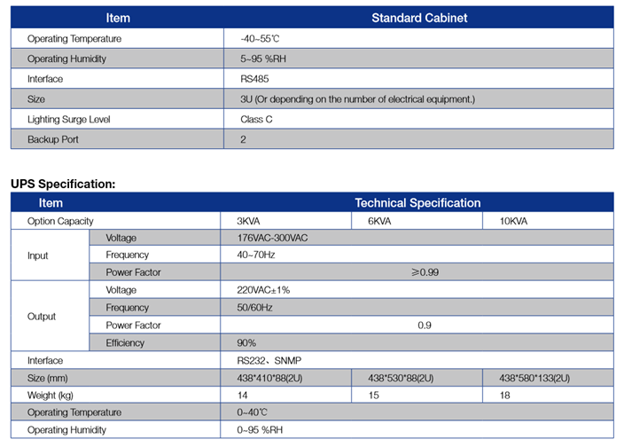624x447 pixels.
Task: Click the Standard Cabinet column header
Action: (x=418, y=18)
